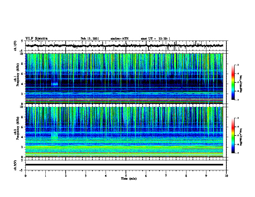The height and width of the screenshot is (197, 255).
Task: Click the 'start UT = 22:20:1' text
Action: pos(156,39)
